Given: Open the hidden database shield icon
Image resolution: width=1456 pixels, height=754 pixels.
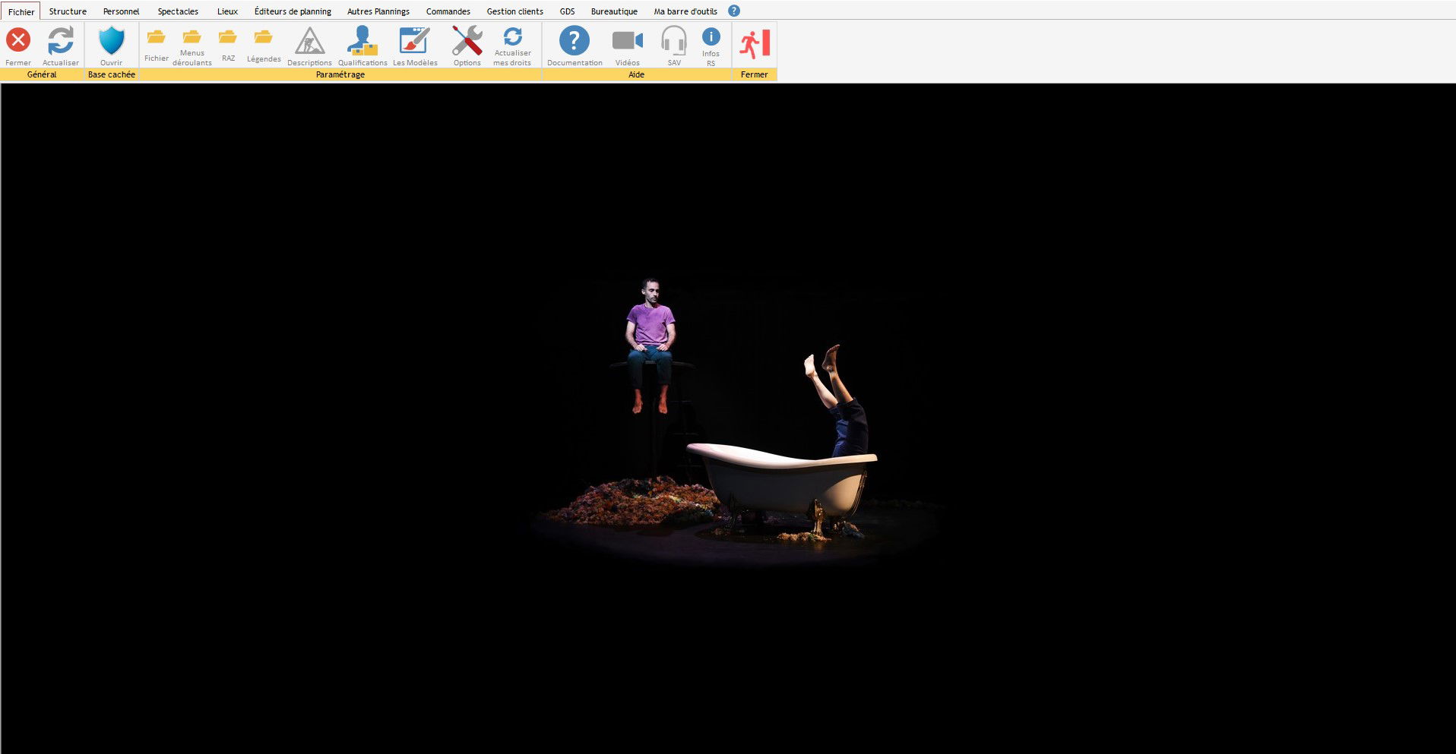Looking at the screenshot, I should 112,40.
